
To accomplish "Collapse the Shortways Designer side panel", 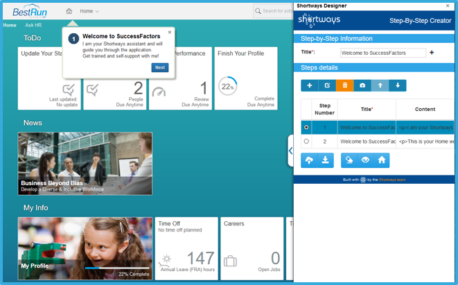I will coord(290,151).
